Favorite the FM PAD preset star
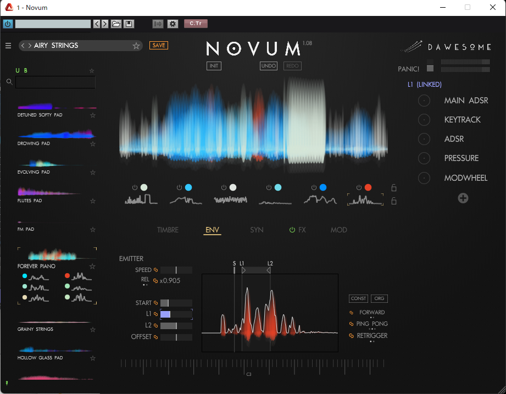Image resolution: width=506 pixels, height=394 pixels. (x=93, y=230)
